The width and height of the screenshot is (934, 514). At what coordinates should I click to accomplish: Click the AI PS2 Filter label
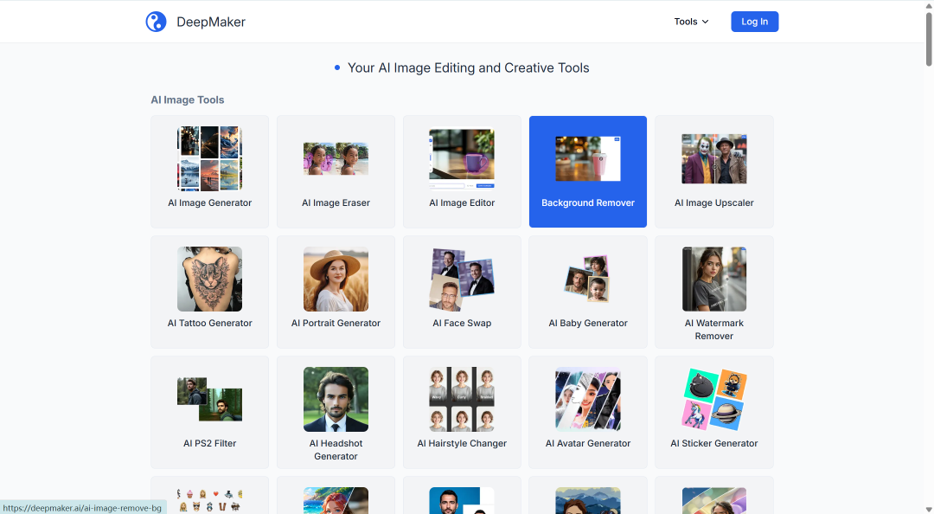click(209, 444)
